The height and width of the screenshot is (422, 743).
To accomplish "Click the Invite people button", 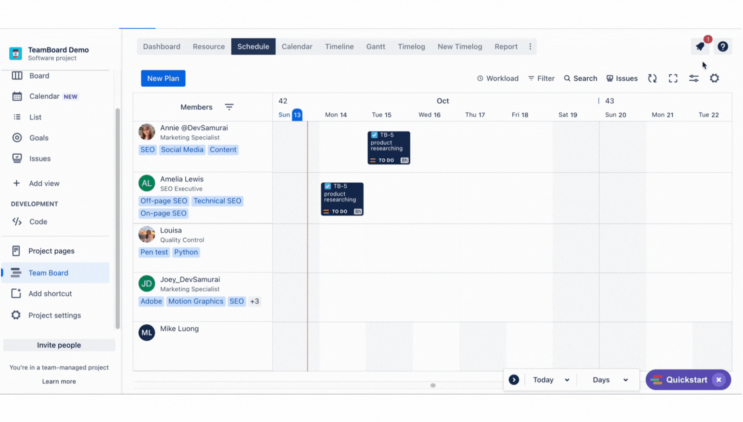I will (59, 345).
